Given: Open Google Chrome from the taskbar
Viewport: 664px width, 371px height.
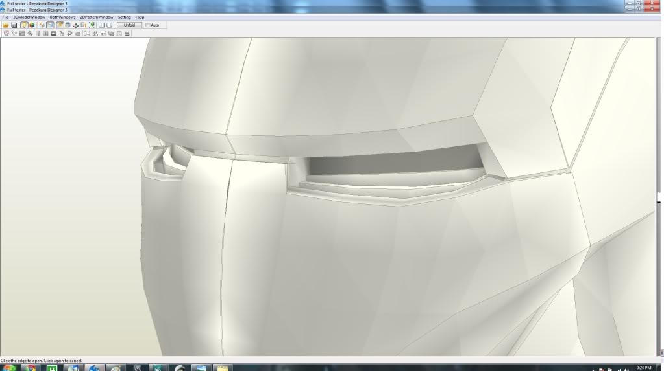Looking at the screenshot, I should [x=31, y=368].
